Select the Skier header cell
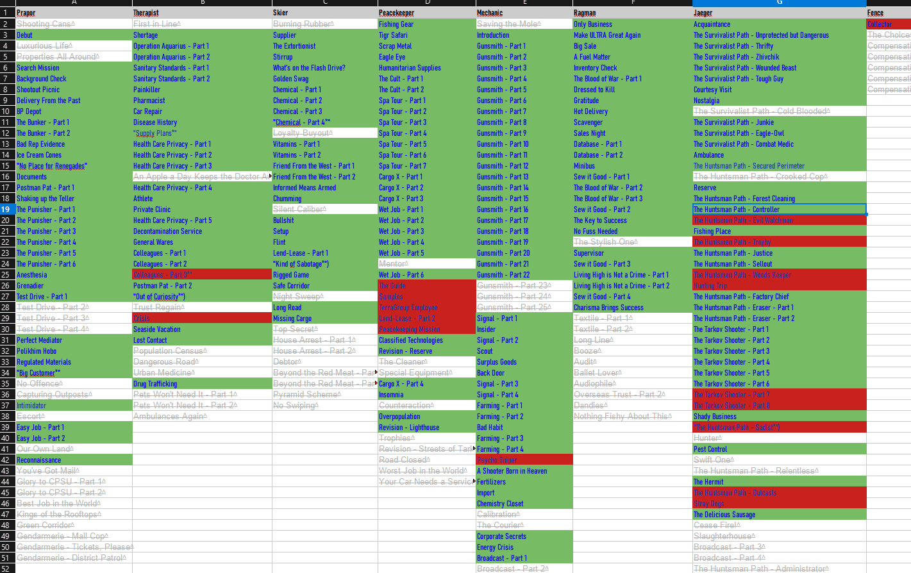This screenshot has width=911, height=573. point(325,13)
